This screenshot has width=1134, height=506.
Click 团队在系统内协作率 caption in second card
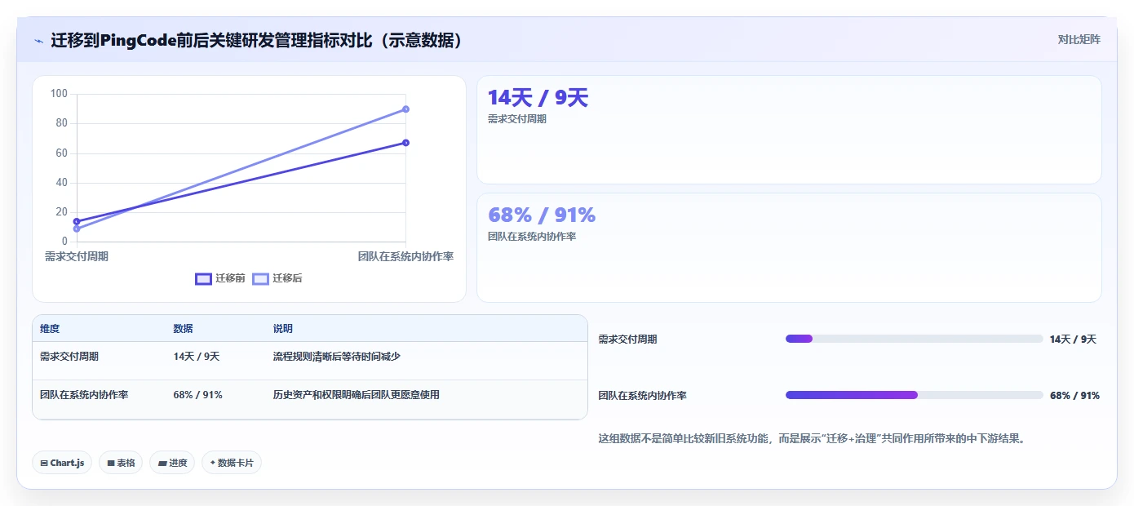pyautogui.click(x=532, y=237)
